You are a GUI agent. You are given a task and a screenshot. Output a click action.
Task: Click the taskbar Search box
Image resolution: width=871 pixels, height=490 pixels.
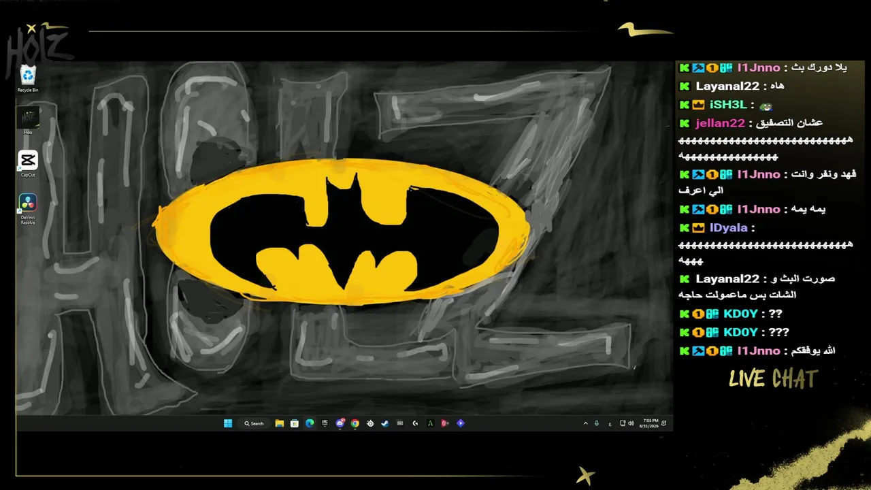click(x=254, y=423)
